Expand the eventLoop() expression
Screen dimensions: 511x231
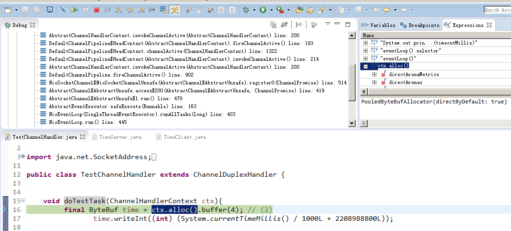tap(365, 58)
